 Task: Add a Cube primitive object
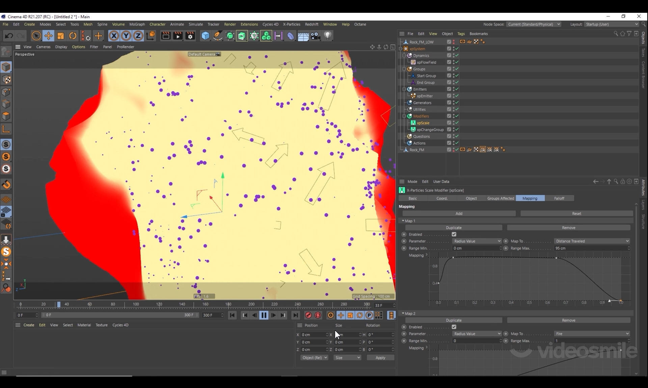tap(205, 36)
